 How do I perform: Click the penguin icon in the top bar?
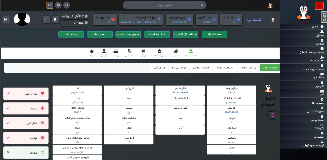(x=270, y=5)
